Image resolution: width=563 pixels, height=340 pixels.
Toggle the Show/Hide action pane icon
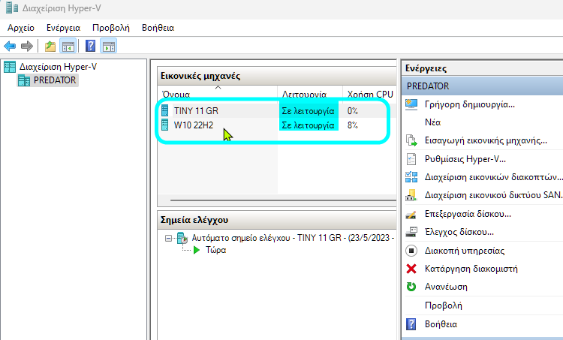[x=108, y=46]
